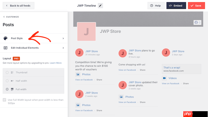Click the video camera icon beside Videos
The height and width of the screenshot is (117, 208).
click(164, 78)
